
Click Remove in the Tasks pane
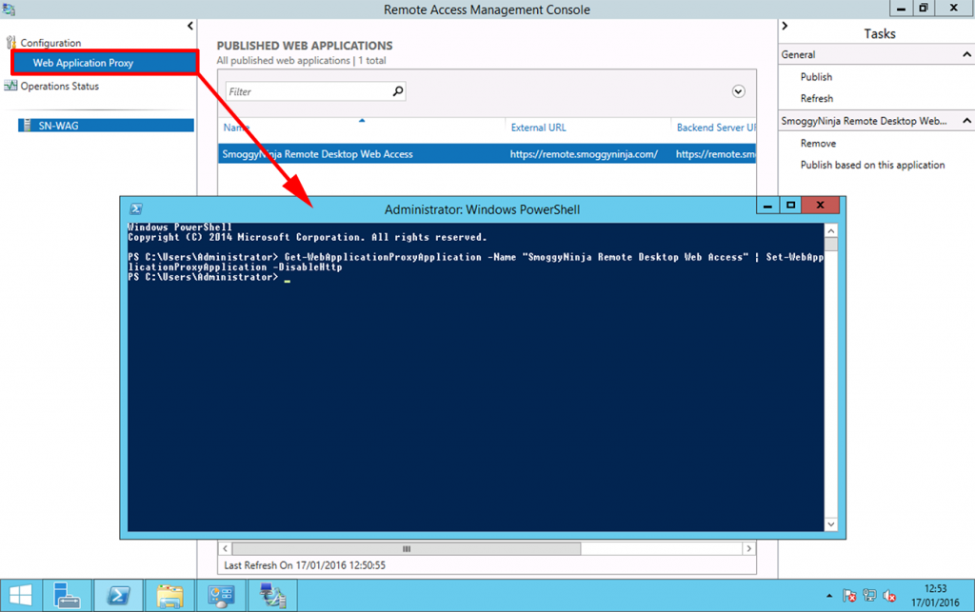pyautogui.click(x=818, y=144)
